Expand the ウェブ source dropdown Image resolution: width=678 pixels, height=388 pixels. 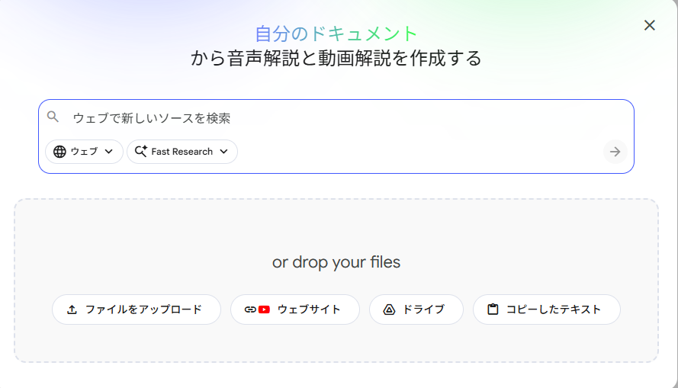(84, 152)
